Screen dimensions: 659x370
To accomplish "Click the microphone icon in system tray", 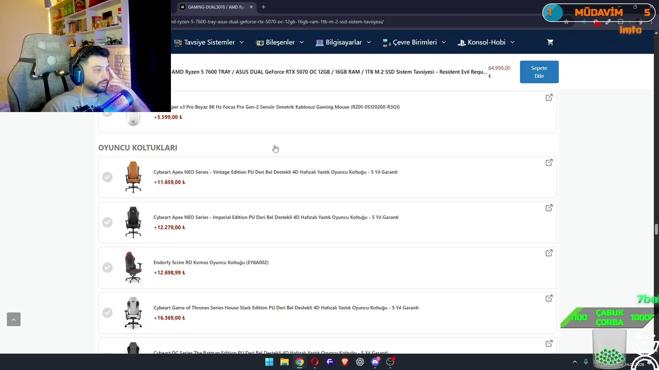I will [x=585, y=362].
